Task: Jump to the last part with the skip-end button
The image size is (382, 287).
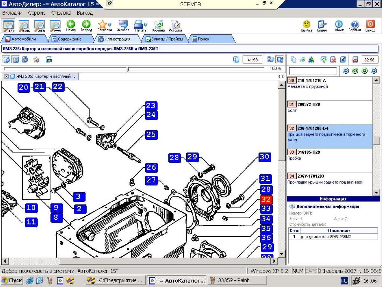Action: [374, 71]
